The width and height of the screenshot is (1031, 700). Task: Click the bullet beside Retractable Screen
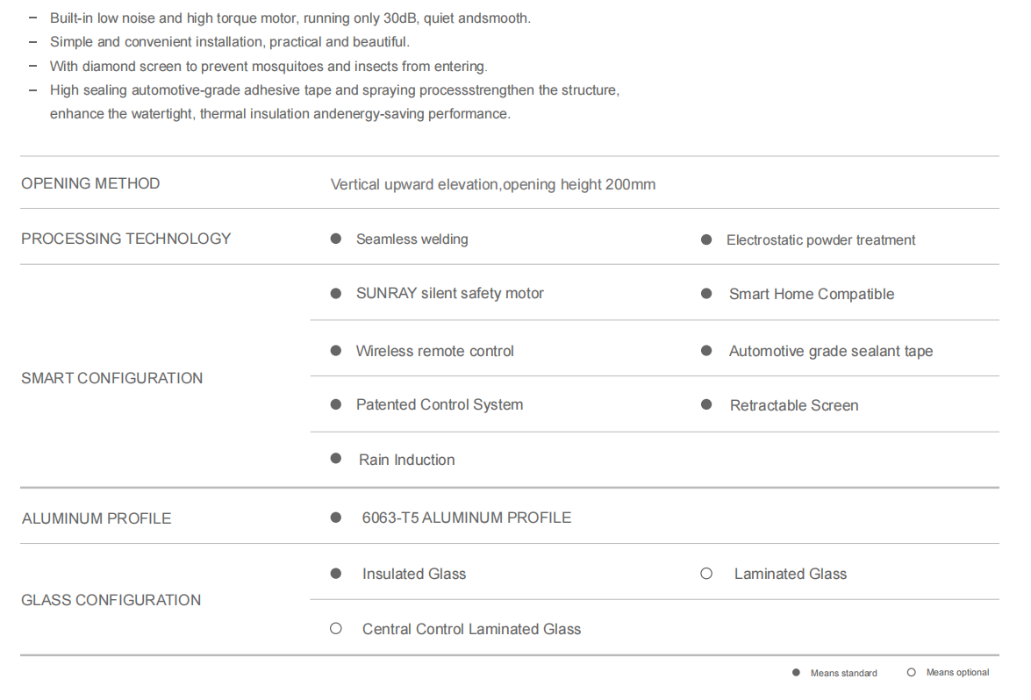[x=706, y=404]
